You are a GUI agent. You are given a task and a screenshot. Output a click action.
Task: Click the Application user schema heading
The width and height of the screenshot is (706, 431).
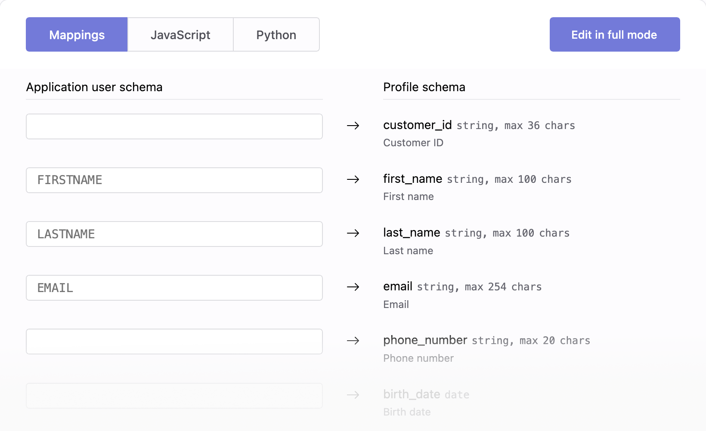(94, 87)
